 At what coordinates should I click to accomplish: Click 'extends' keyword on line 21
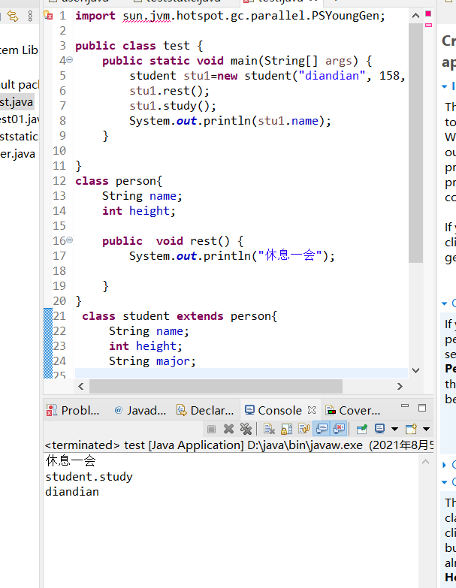[200, 316]
